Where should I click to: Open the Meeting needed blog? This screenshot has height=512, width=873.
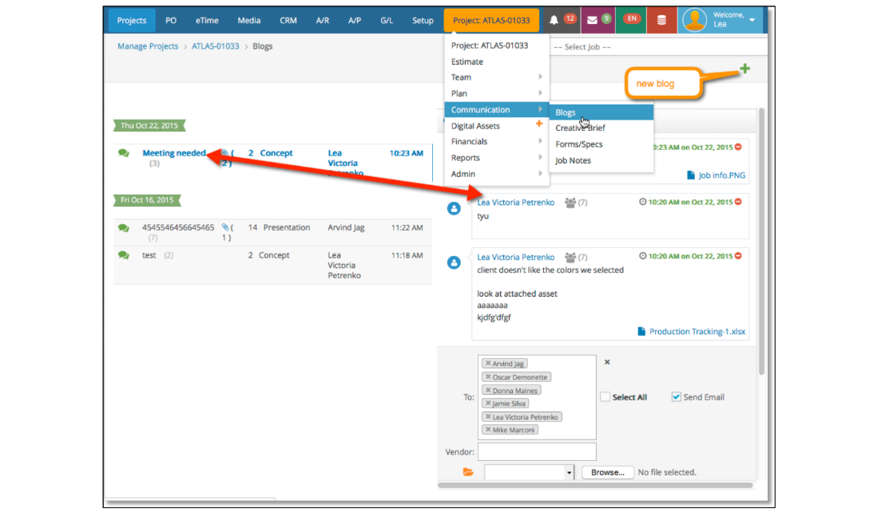click(174, 153)
